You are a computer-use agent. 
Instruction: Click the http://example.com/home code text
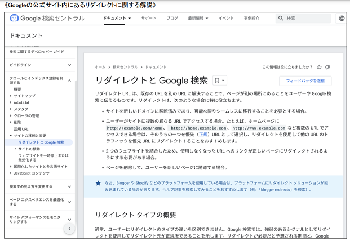tap(134, 128)
